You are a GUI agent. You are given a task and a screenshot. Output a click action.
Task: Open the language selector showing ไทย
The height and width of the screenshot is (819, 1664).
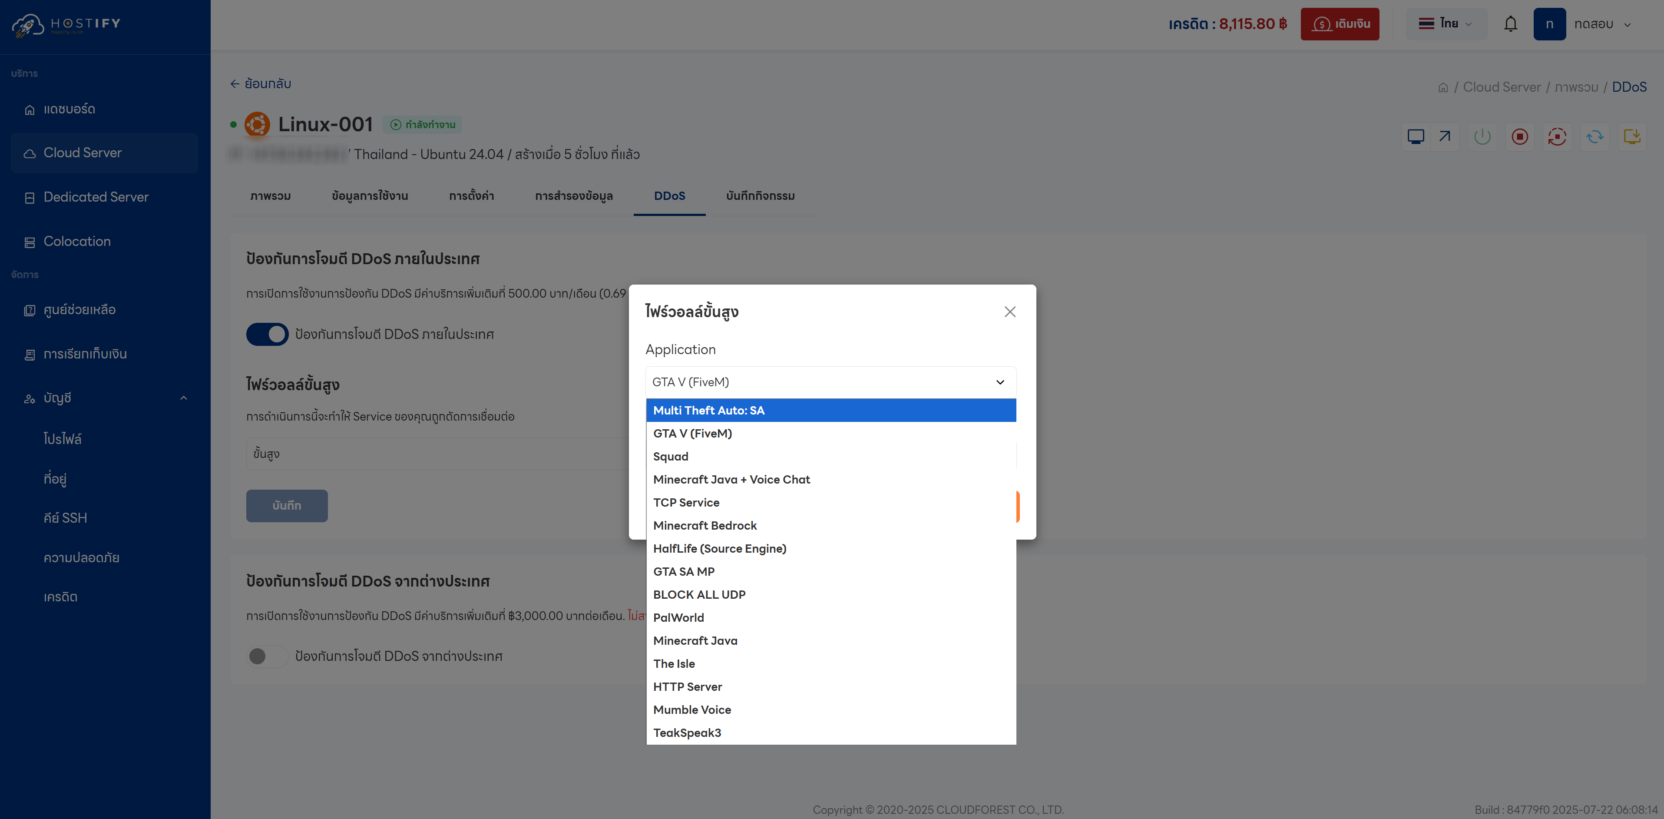(1446, 23)
